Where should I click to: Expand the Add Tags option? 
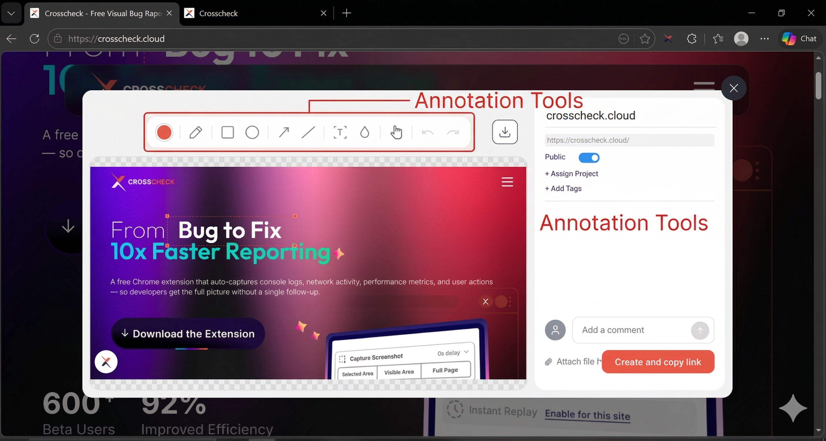(x=563, y=189)
